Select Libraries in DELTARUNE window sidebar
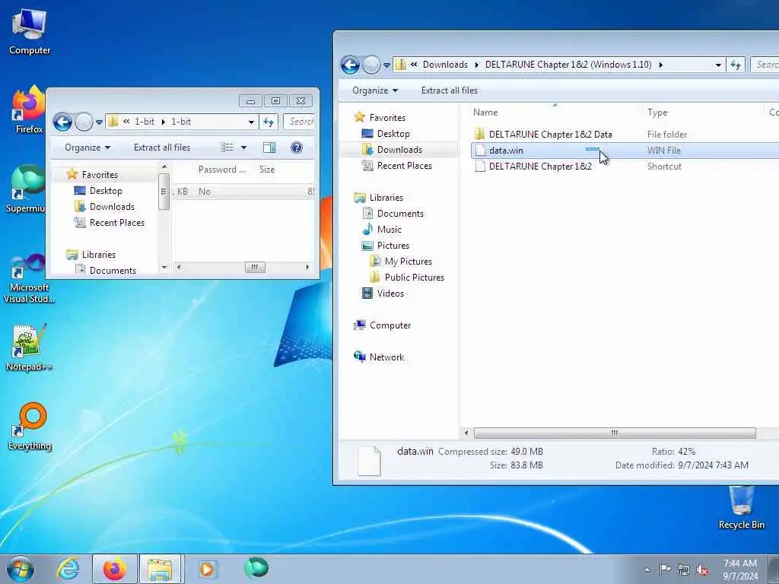Image resolution: width=779 pixels, height=584 pixels. click(x=386, y=198)
